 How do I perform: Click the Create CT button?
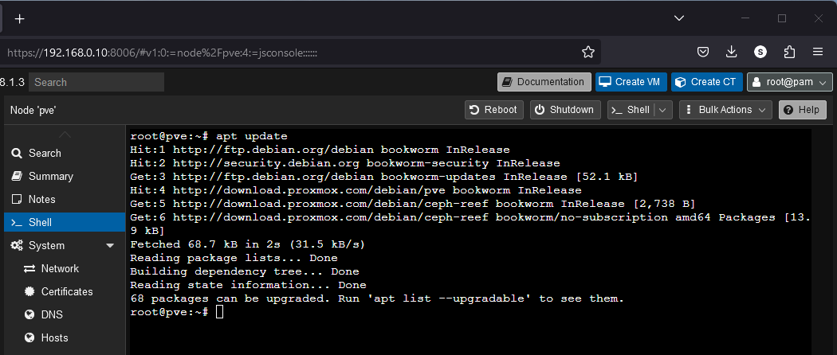coord(707,82)
